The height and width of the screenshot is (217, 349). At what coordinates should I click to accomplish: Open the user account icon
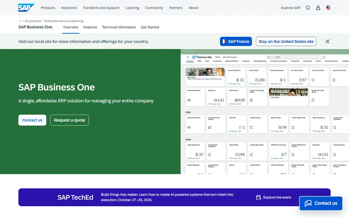(x=318, y=8)
